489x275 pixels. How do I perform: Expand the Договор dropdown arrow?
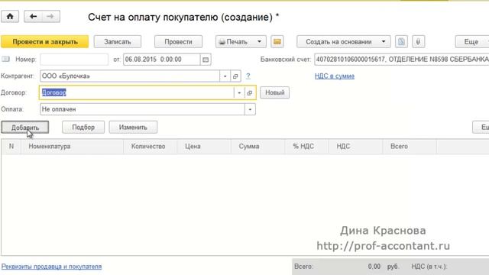(239, 92)
